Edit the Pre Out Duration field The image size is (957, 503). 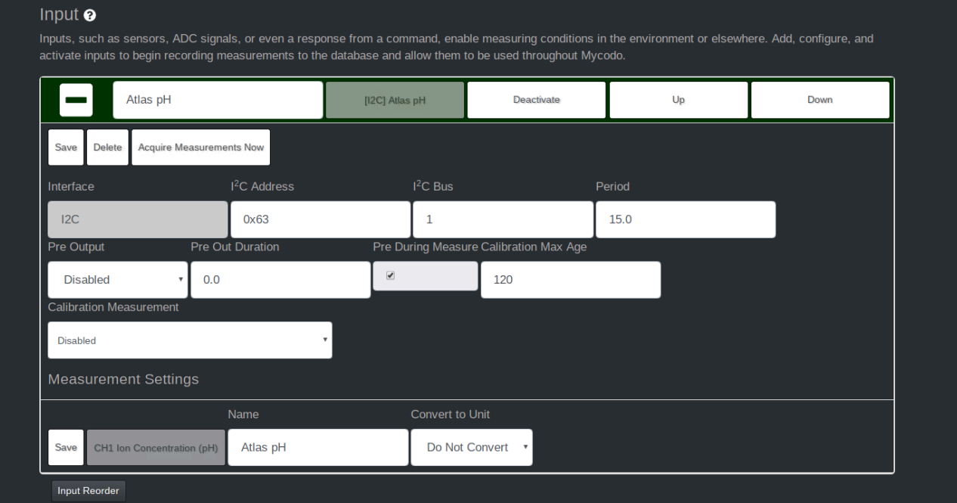click(x=280, y=280)
